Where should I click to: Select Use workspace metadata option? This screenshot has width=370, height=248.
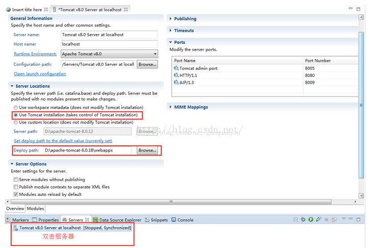16,108
